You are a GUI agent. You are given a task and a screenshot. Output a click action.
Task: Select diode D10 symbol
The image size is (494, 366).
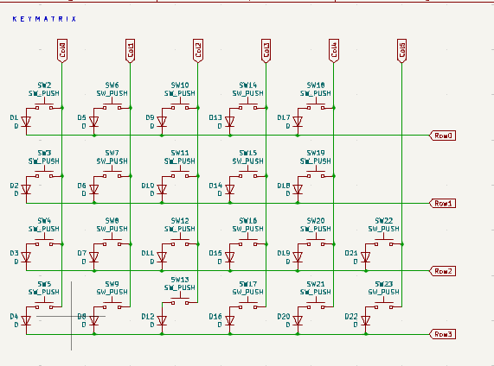point(162,190)
